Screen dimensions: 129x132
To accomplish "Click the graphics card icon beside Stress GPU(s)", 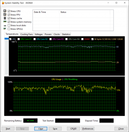I will [5, 29].
